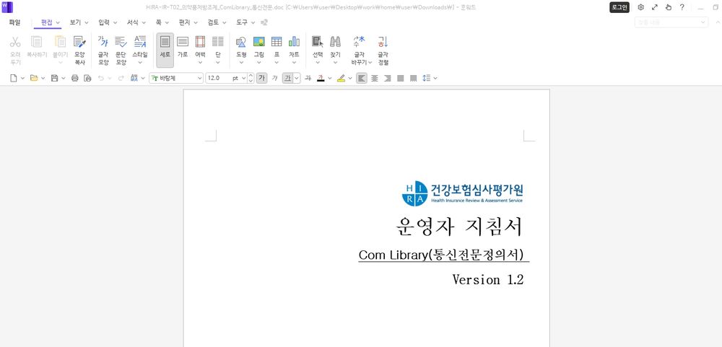Click the 모양 복사 format painter icon
Image resolution: width=722 pixels, height=347 pixels.
(79, 43)
